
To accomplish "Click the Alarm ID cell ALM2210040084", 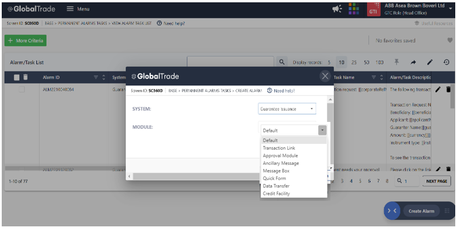I will [58, 89].
